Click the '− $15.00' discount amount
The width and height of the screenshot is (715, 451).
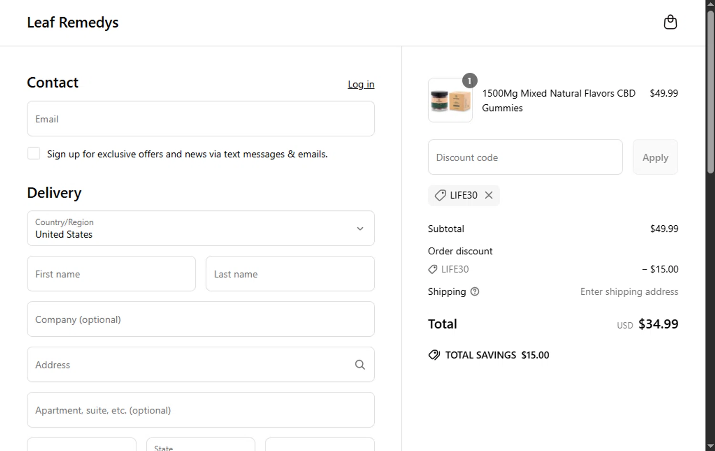[660, 269]
